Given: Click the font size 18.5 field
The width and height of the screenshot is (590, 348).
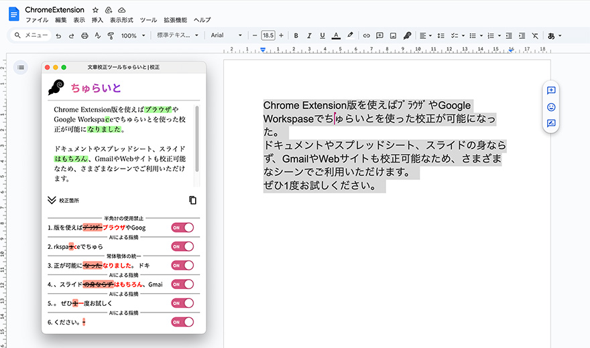Looking at the screenshot, I should 268,35.
